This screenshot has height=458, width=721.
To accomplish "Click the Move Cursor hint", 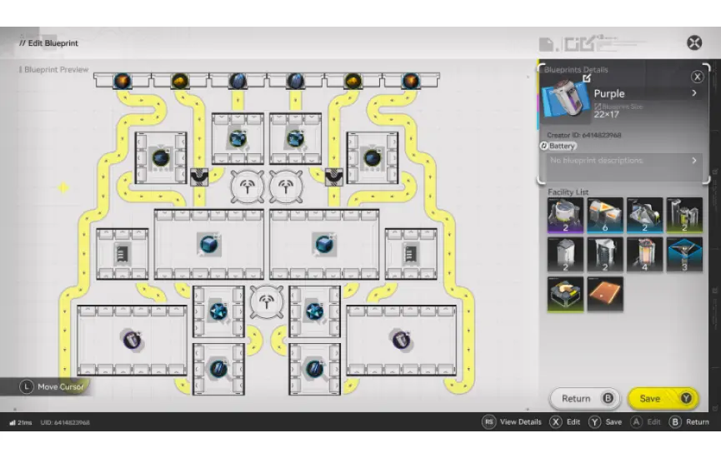I will click(52, 387).
